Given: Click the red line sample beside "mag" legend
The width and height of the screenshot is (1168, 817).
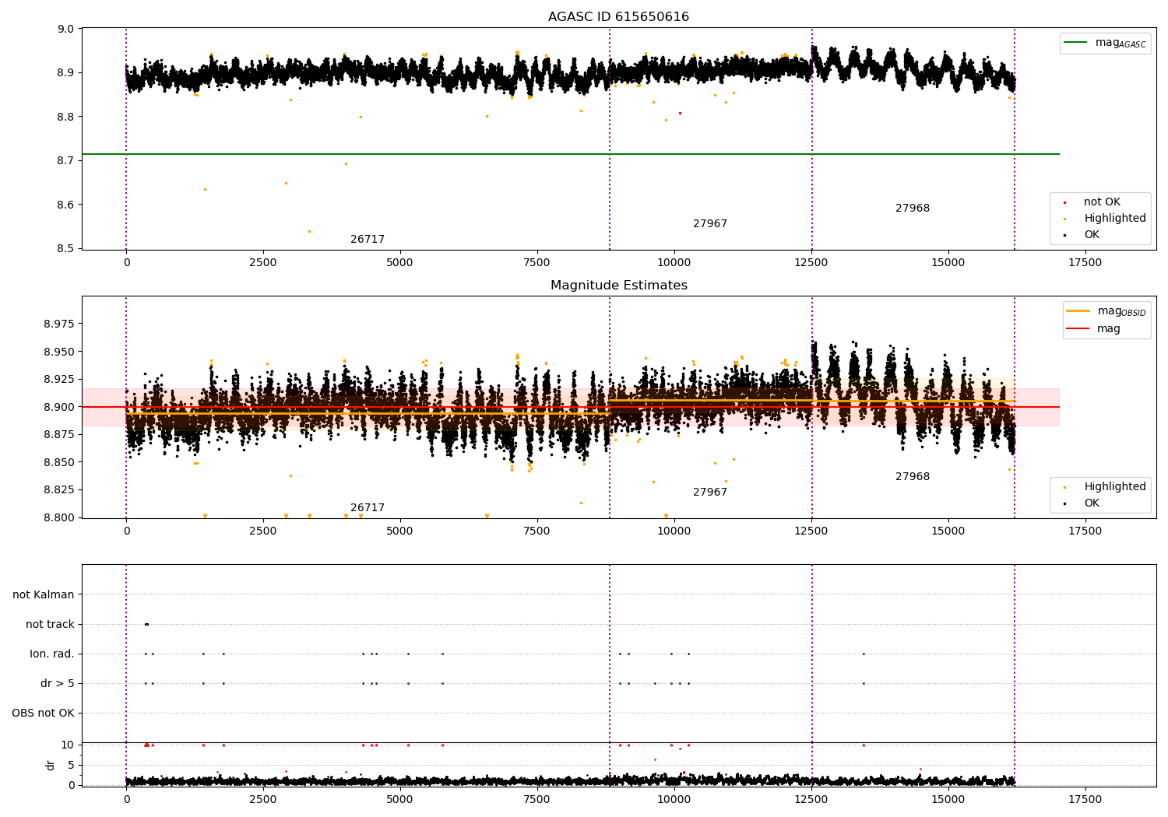Looking at the screenshot, I should [x=1078, y=328].
